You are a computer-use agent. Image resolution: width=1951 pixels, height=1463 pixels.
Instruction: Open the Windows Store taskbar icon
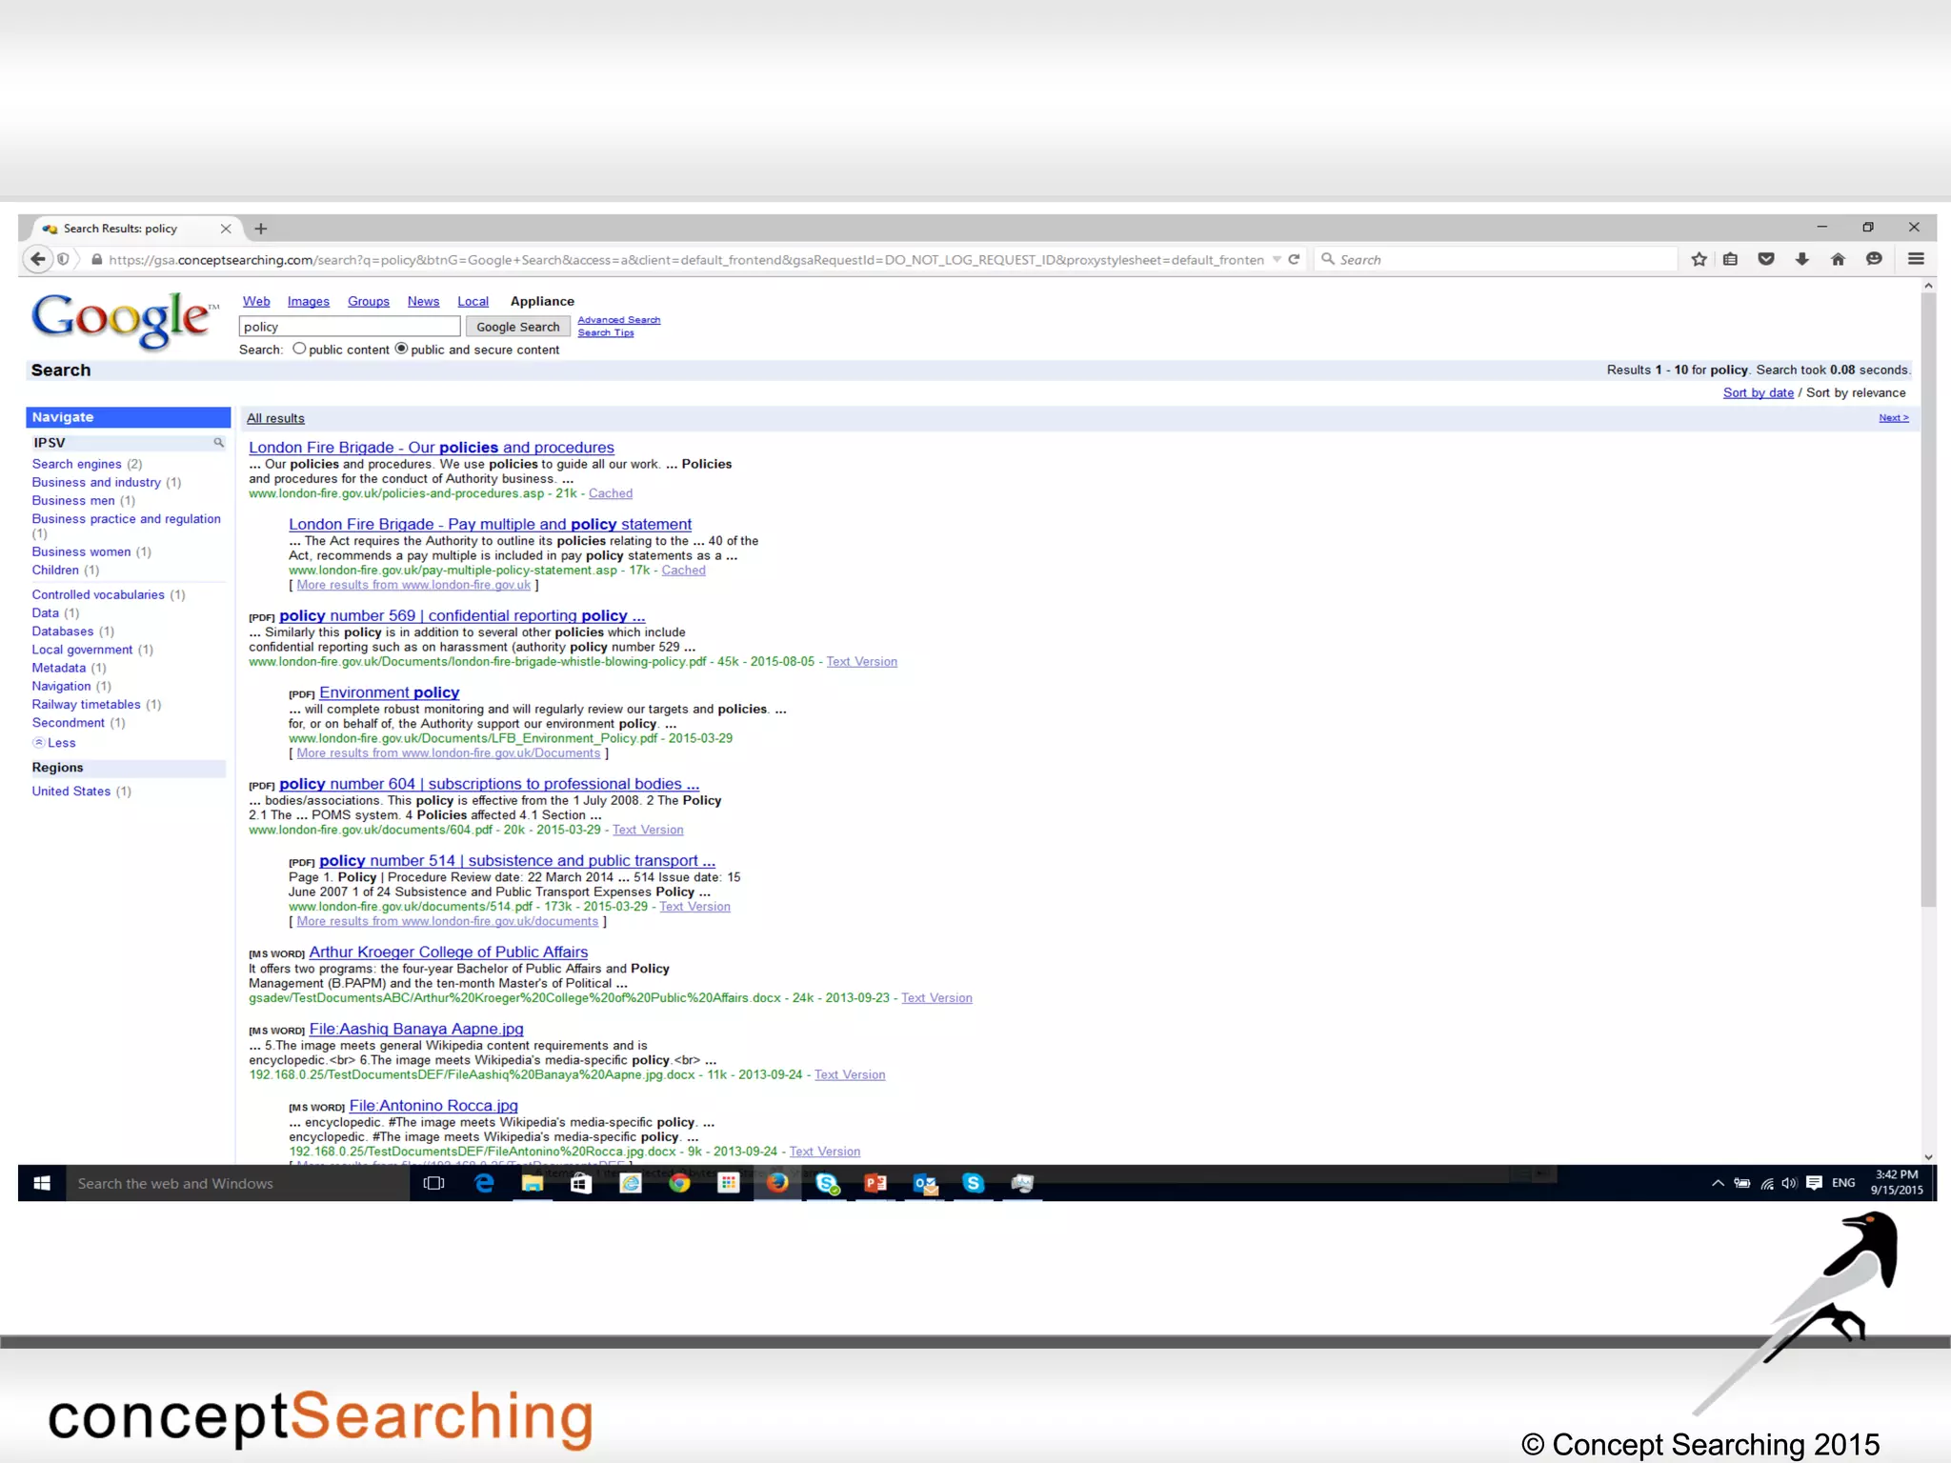tap(581, 1183)
